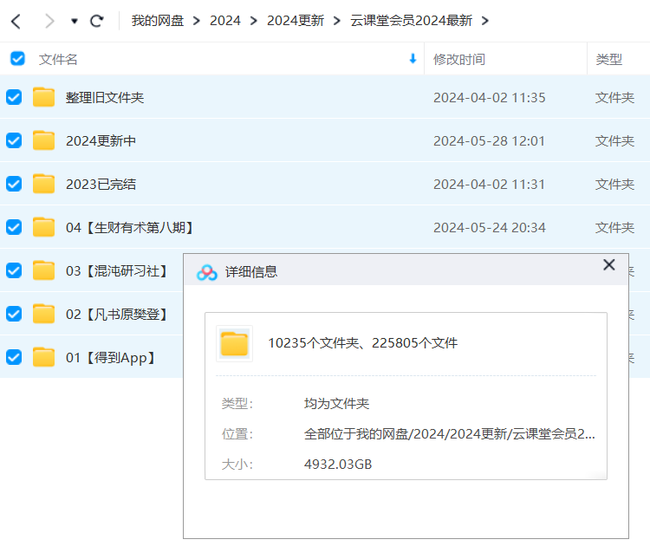Refresh the current folder listing
The image size is (650, 546).
click(x=97, y=20)
